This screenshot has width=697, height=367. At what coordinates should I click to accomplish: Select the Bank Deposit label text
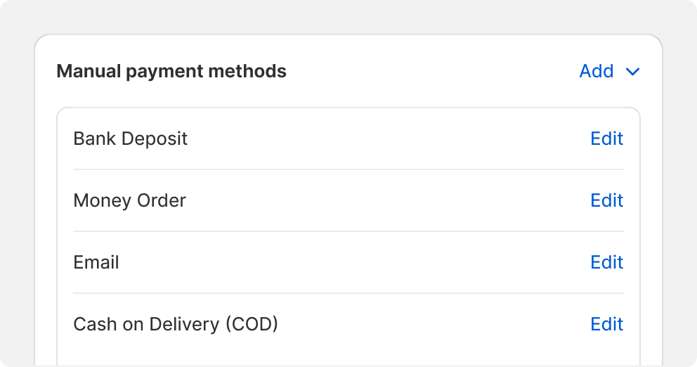point(130,139)
